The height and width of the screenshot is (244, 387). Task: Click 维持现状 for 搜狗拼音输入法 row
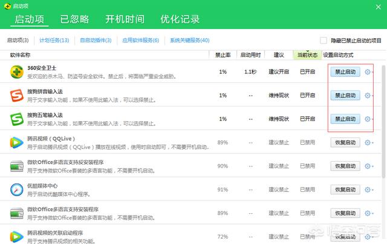279,96
